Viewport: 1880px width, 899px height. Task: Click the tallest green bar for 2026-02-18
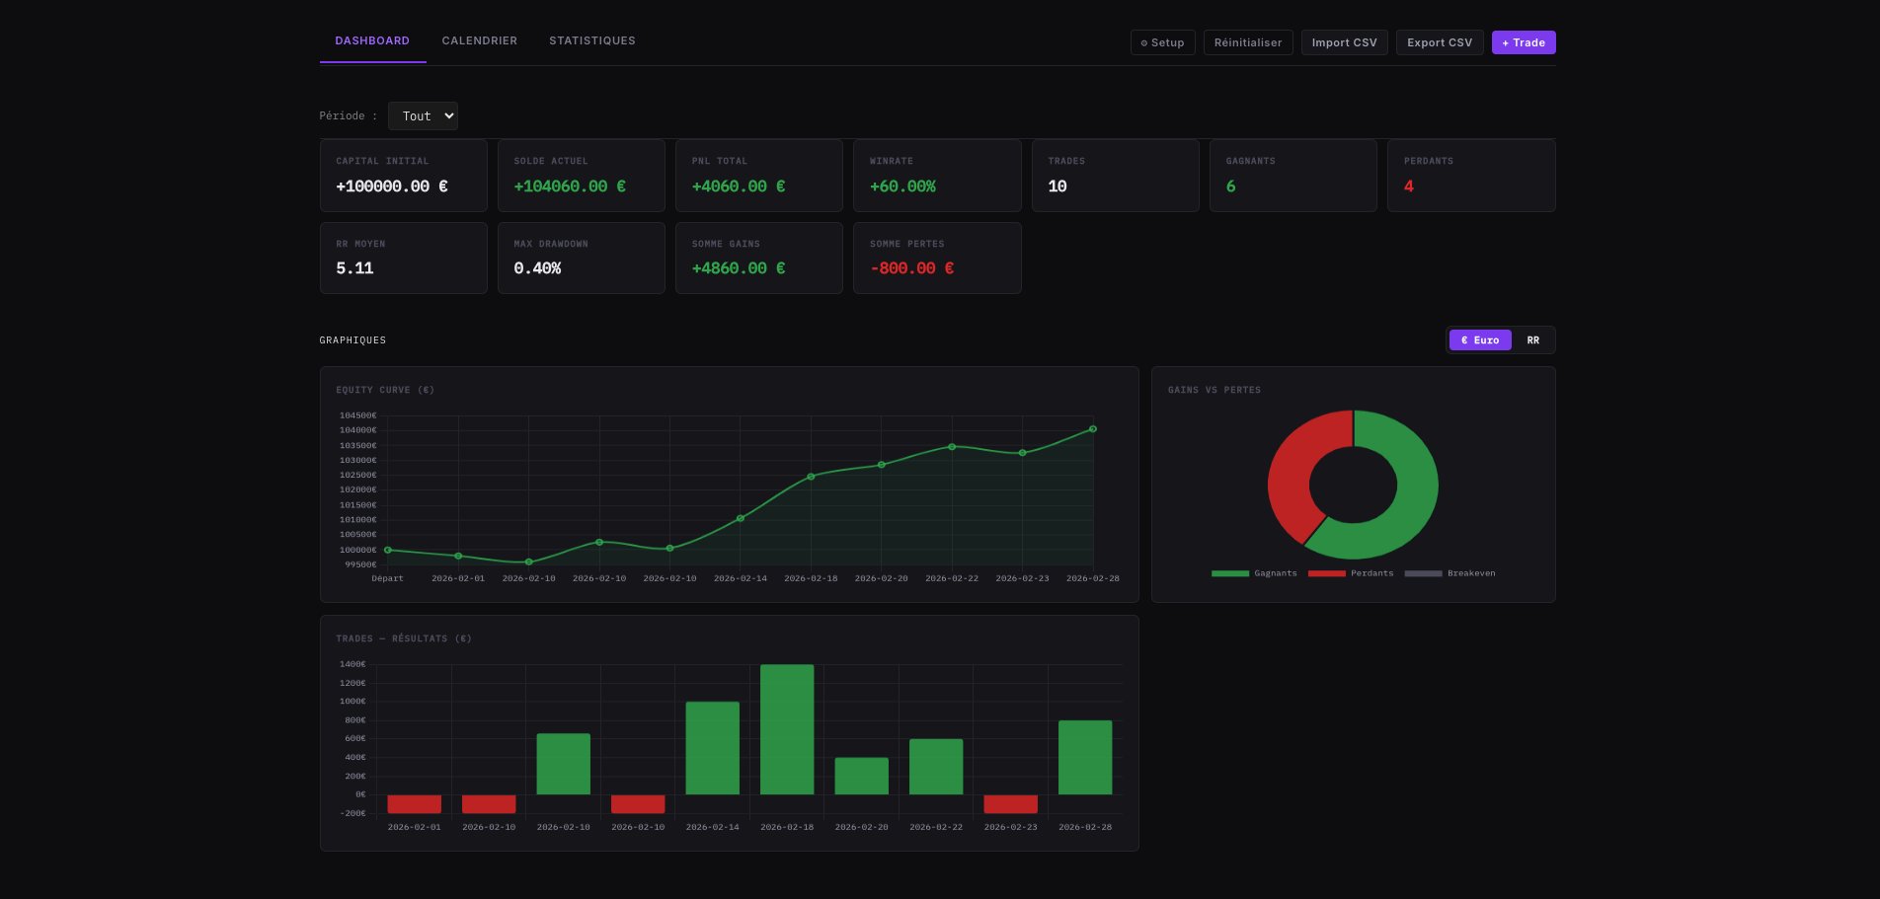point(787,728)
